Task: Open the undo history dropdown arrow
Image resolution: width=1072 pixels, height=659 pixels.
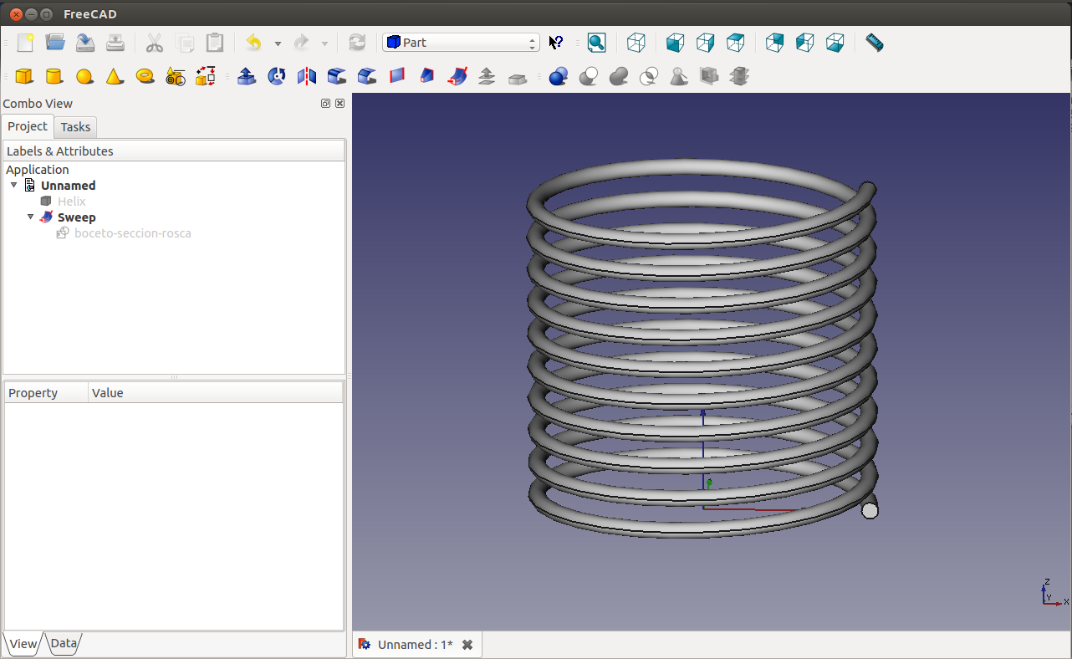Action: pyautogui.click(x=278, y=43)
